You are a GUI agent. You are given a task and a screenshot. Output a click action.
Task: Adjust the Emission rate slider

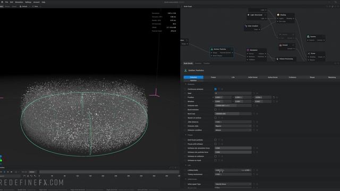tap(233, 106)
